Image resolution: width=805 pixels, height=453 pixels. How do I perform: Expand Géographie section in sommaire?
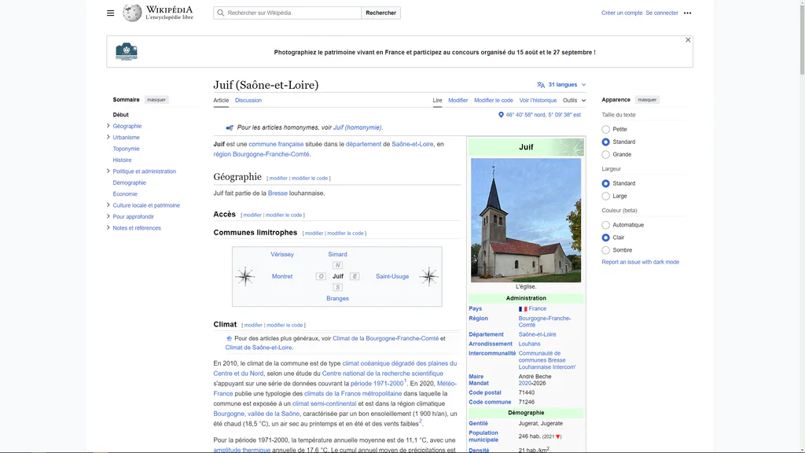pos(108,126)
